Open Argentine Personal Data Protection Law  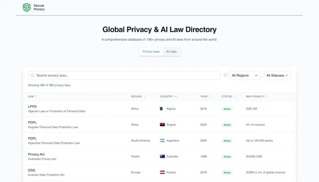(x=54, y=143)
